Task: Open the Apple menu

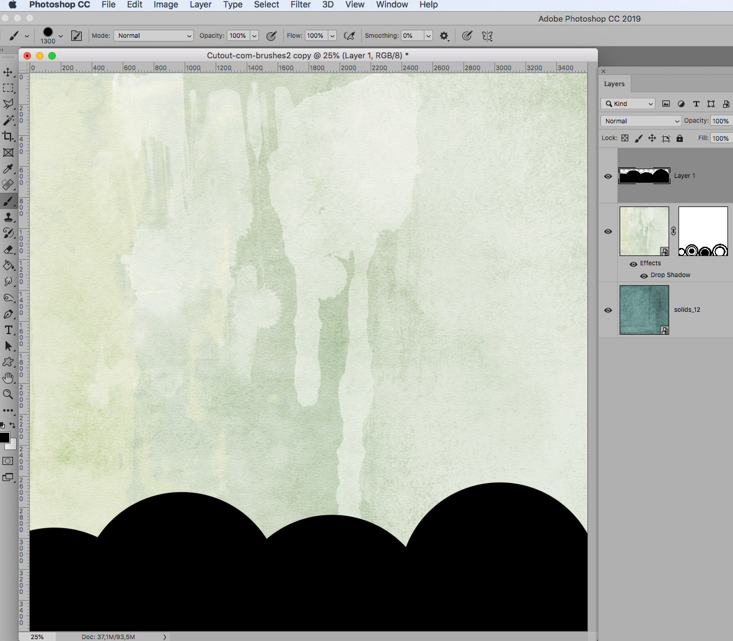Action: tap(12, 5)
